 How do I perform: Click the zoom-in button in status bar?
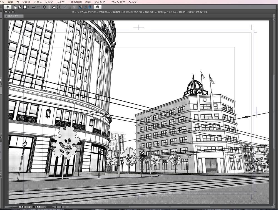tap(29, 207)
